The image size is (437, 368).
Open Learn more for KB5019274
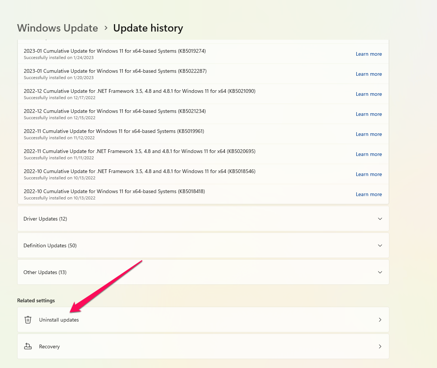369,54
